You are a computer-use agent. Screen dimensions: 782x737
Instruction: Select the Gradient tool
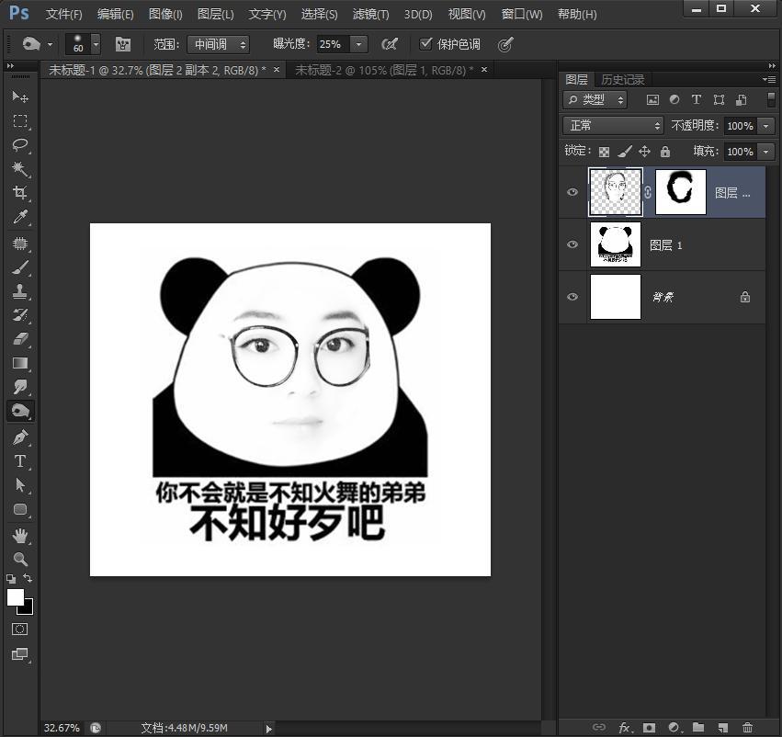(x=20, y=362)
